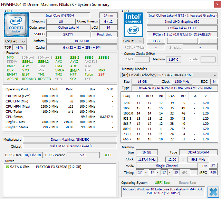This screenshot has width=221, height=199.
Task: Open the GPU #0 selector dropdown
Action: (x=133, y=41)
